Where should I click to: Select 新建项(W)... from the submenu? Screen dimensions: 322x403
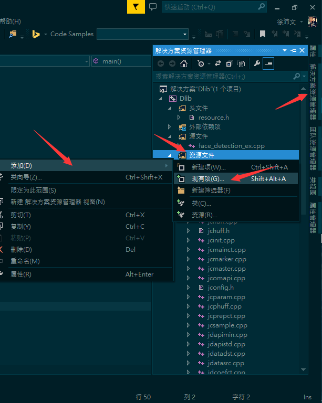click(x=209, y=167)
